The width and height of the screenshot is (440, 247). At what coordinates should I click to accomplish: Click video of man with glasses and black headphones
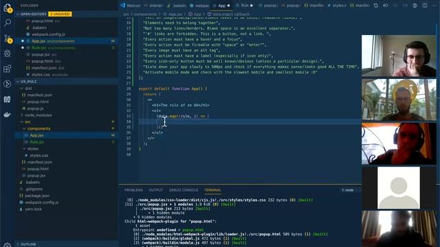point(399,56)
